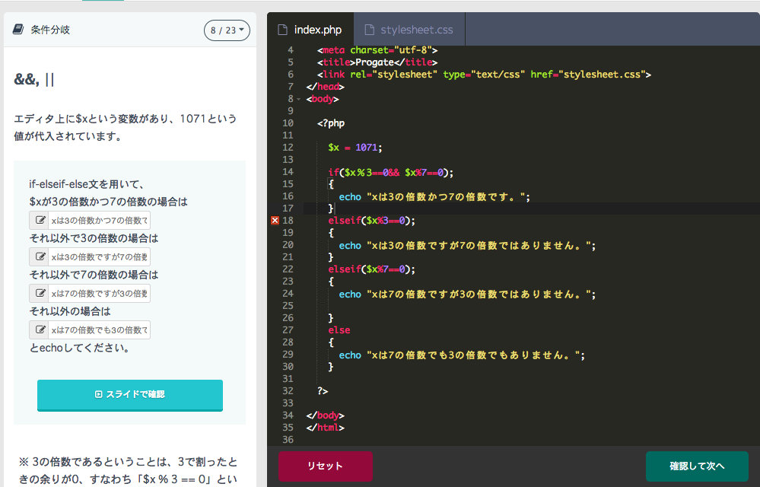Image resolution: width=760 pixels, height=487 pixels.
Task: Click the file icon on stylesheet.css tab
Action: tap(370, 30)
